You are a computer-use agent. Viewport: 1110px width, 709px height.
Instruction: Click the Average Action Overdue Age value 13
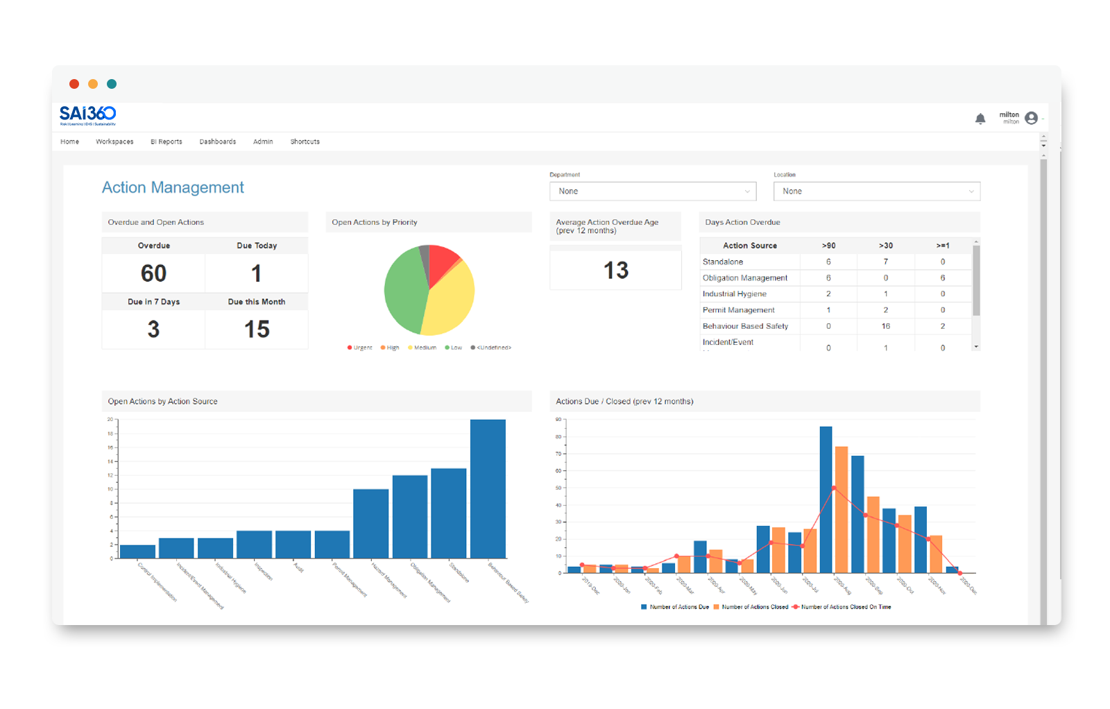point(615,270)
